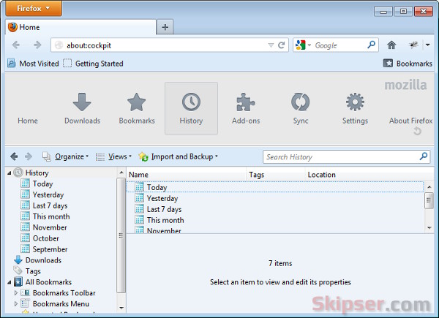This screenshot has width=439, height=318.
Task: Select All Bookmarks in the sidebar
Action: 48,282
